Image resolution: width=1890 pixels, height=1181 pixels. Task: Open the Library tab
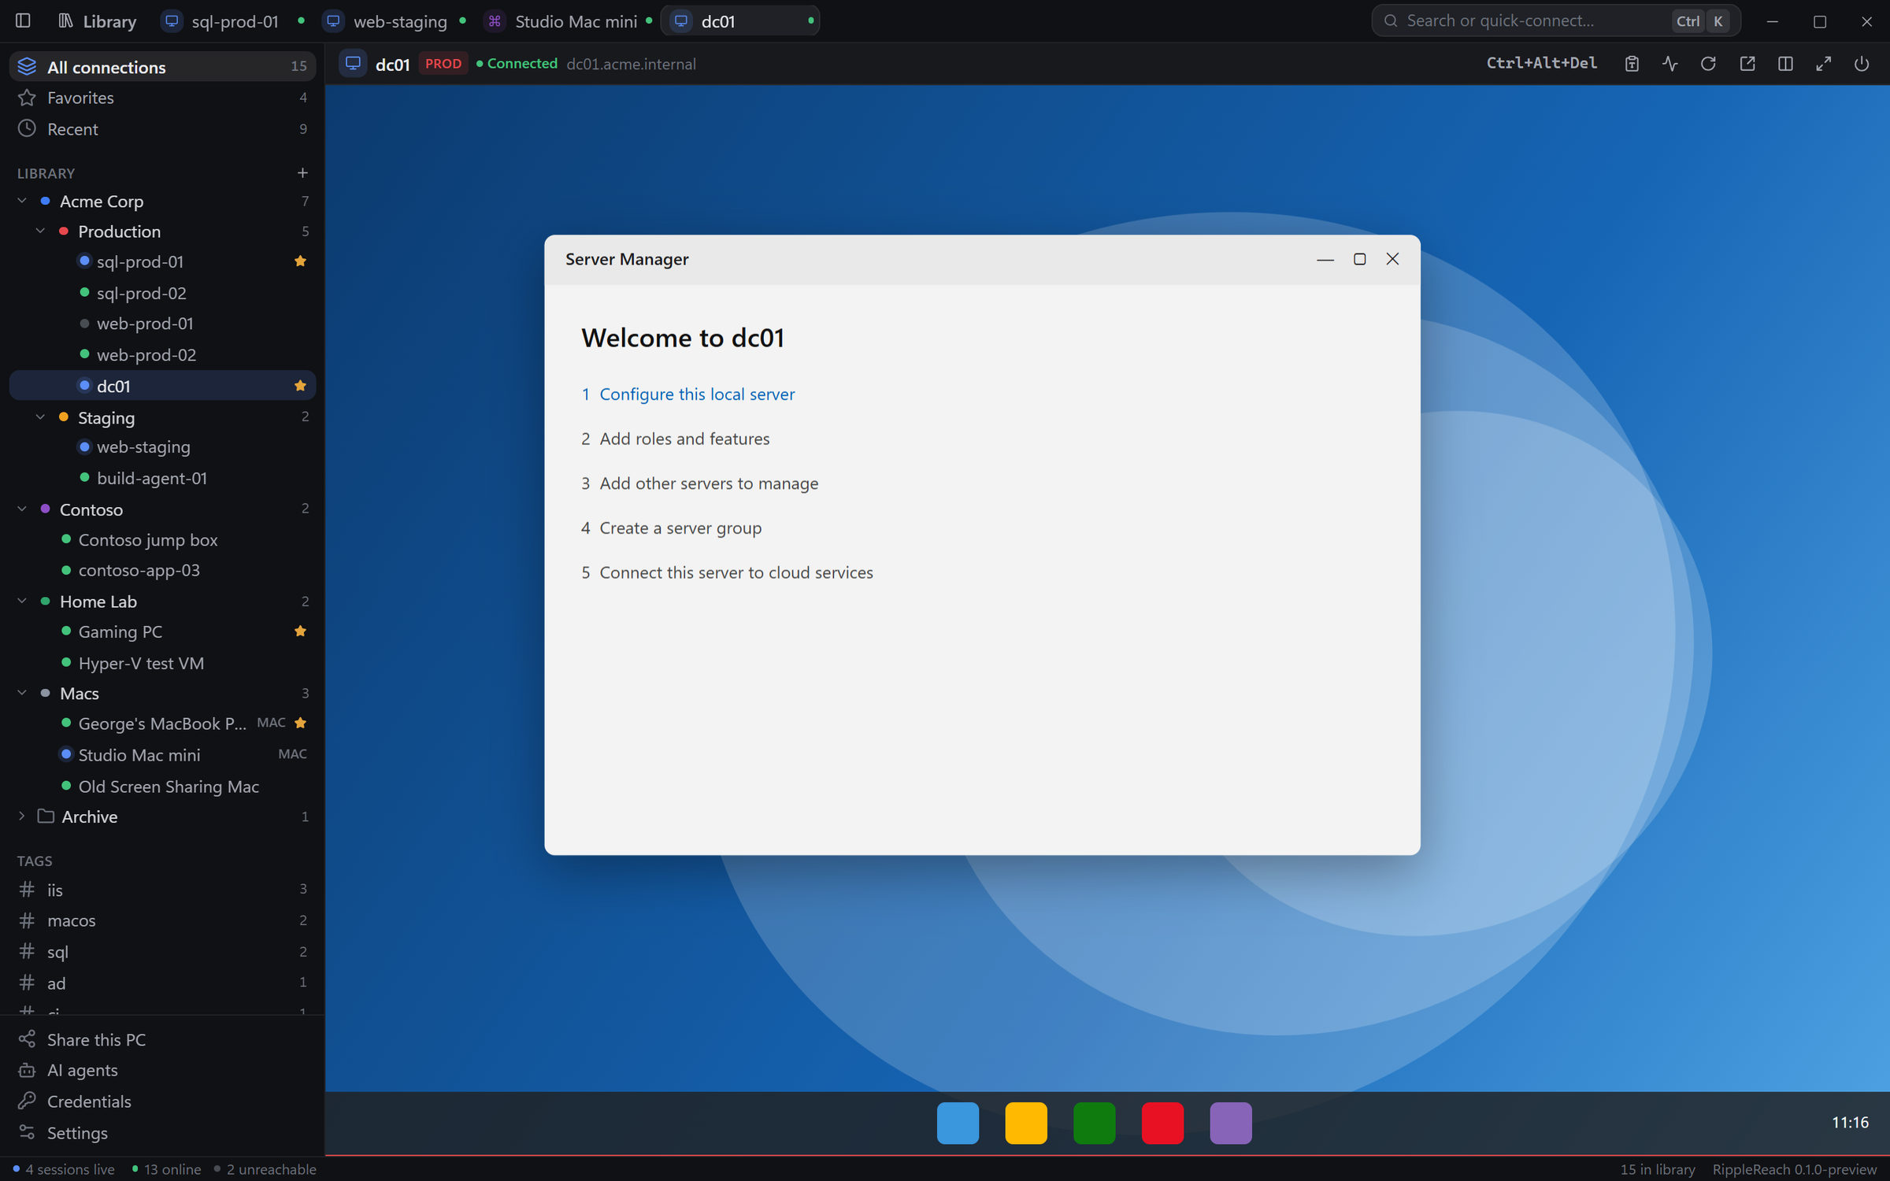[98, 21]
